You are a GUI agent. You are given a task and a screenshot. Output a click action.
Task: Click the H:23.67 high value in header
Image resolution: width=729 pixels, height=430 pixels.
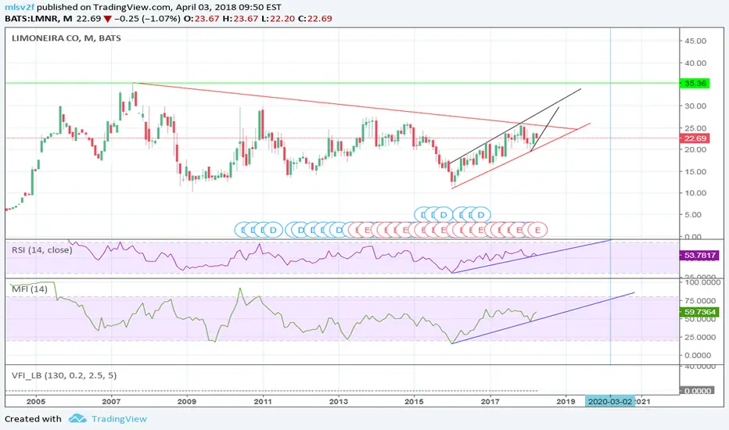(x=240, y=19)
